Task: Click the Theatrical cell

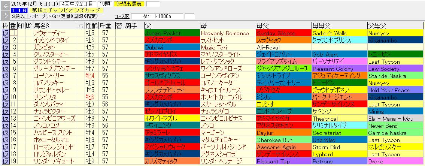Action: pyautogui.click(x=339, y=118)
